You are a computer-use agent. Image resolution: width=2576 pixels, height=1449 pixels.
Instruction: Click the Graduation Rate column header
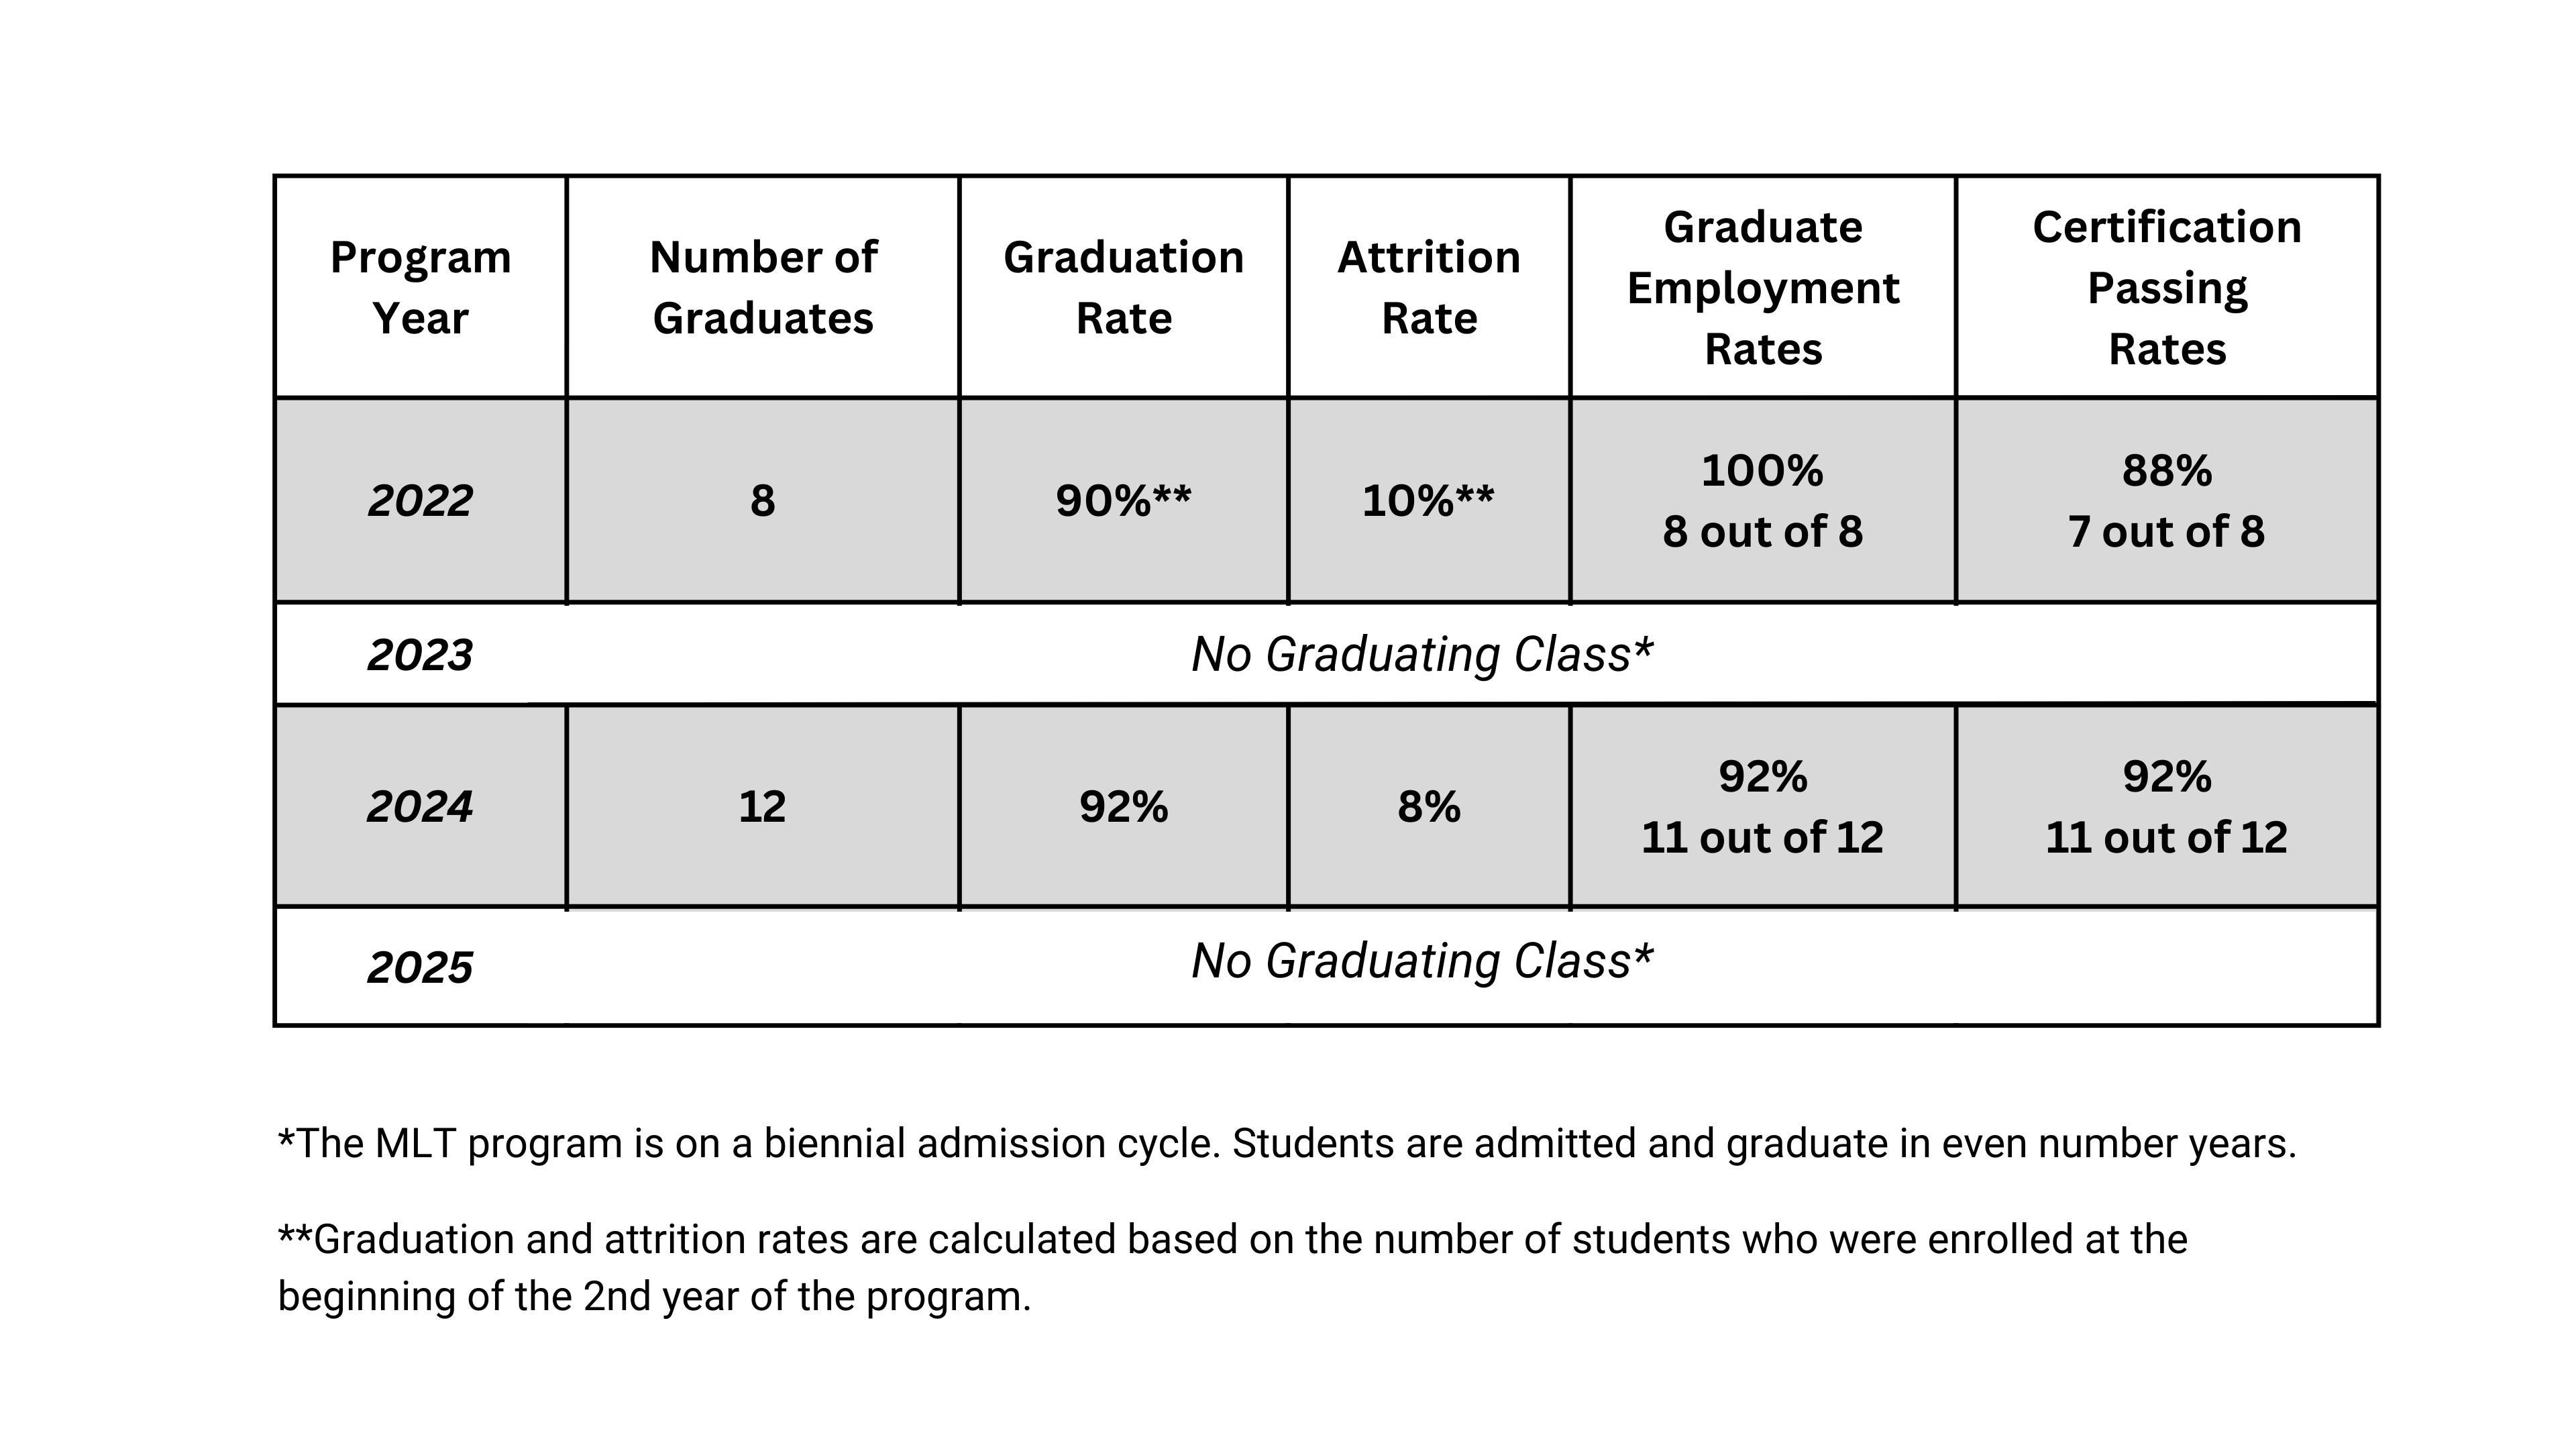click(x=1123, y=288)
